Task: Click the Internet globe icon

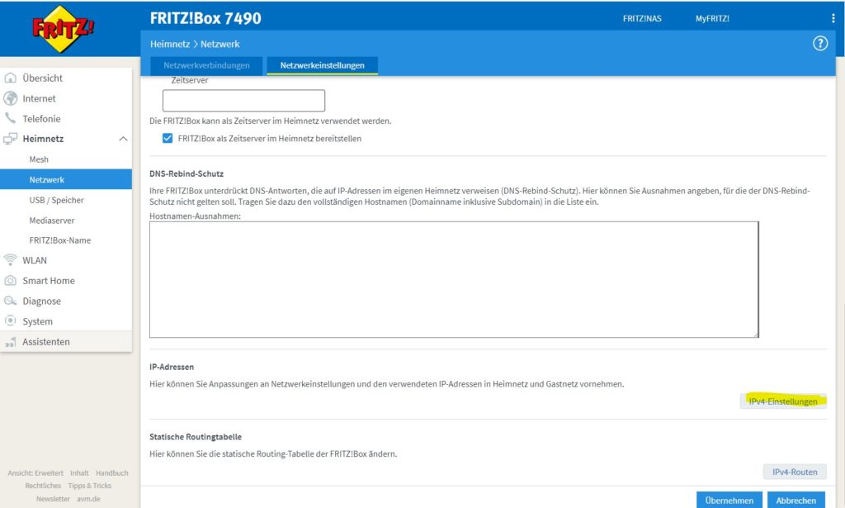Action: (11, 98)
